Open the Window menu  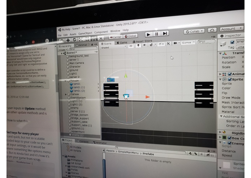(115, 31)
